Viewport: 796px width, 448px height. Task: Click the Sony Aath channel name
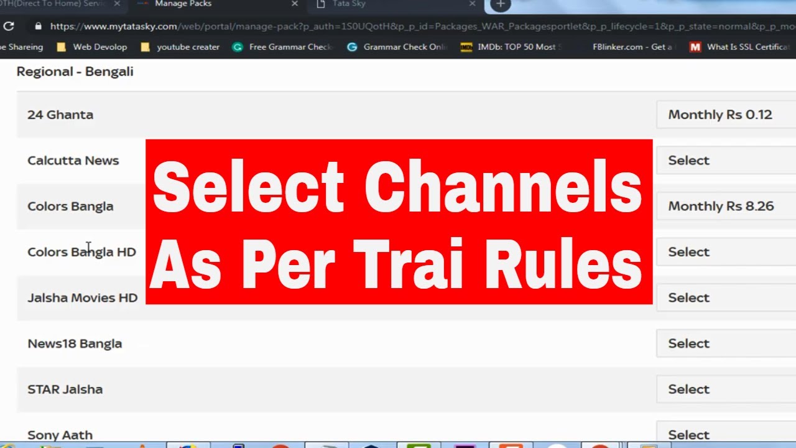click(60, 435)
